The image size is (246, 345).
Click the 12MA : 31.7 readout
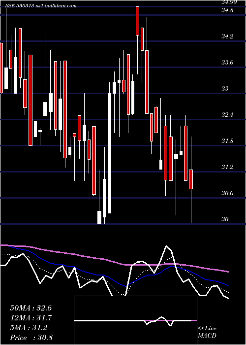31,318
